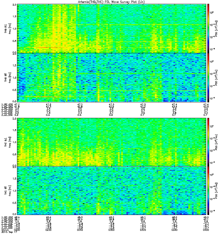The image size is (220, 234).
Task: Click the '1.0' frequency tick of the THB B∥ panel
Action: pyautogui.click(x=14, y=78)
